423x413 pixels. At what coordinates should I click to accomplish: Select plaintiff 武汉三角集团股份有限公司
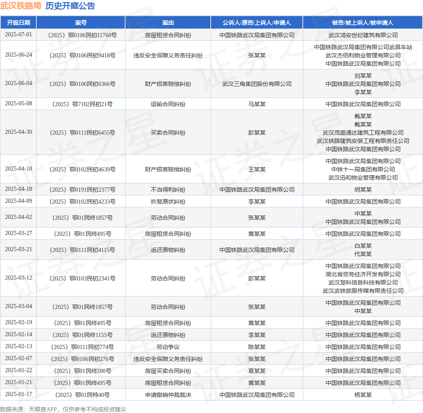(x=257, y=84)
